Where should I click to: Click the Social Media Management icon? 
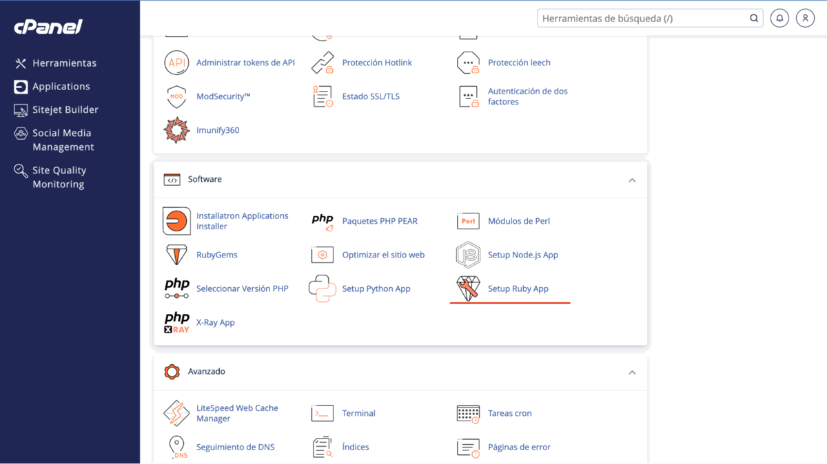pyautogui.click(x=21, y=134)
